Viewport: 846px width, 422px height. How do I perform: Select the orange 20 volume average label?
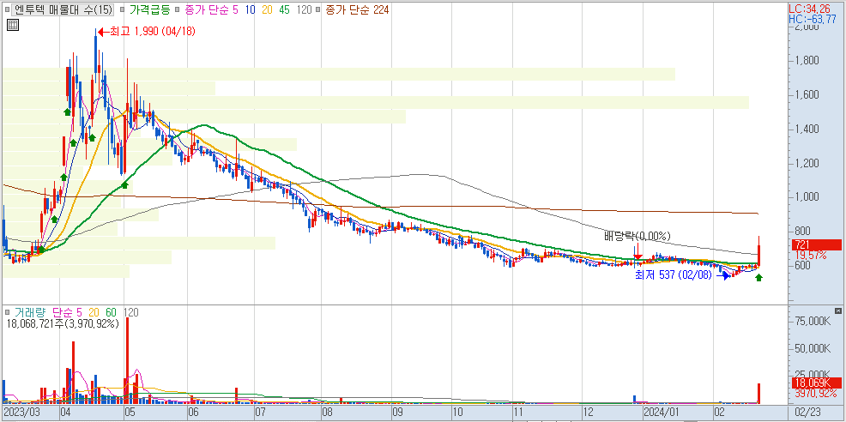pyautogui.click(x=94, y=312)
